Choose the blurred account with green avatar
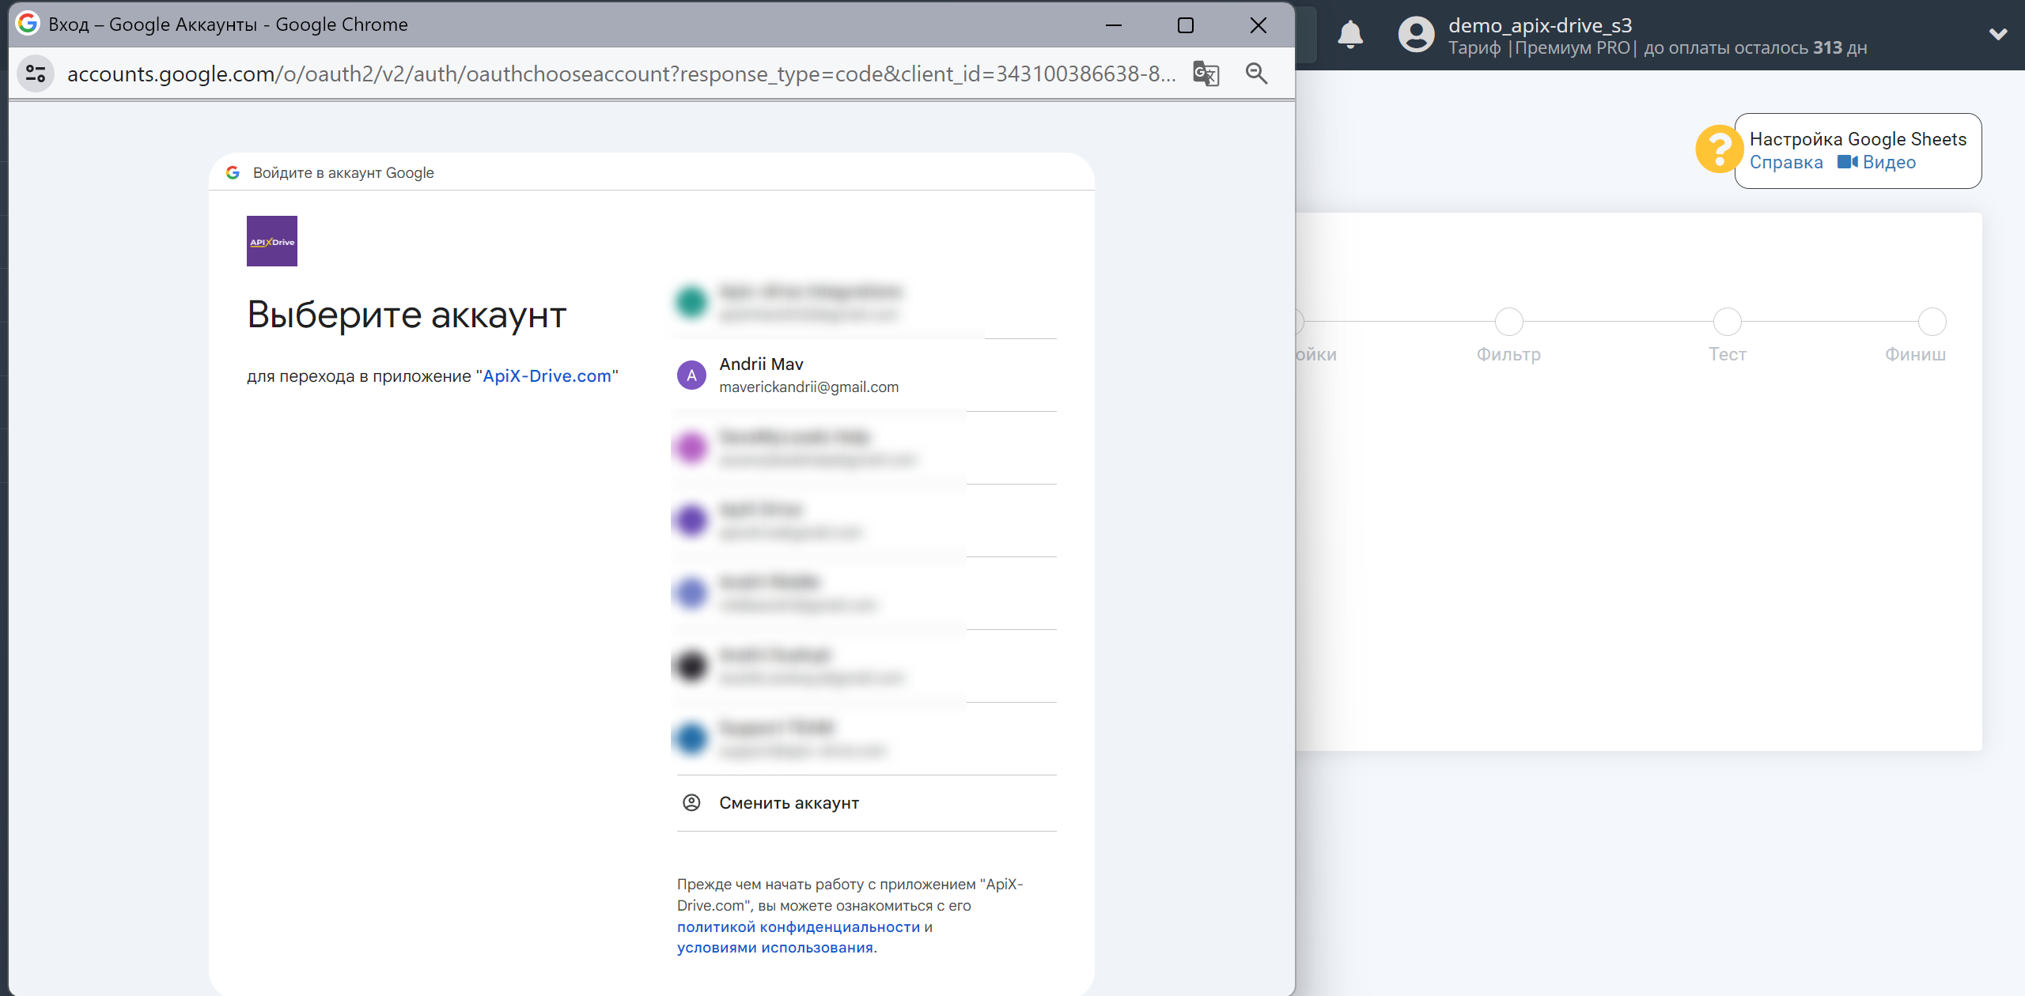Image resolution: width=2025 pixels, height=996 pixels. tap(866, 303)
